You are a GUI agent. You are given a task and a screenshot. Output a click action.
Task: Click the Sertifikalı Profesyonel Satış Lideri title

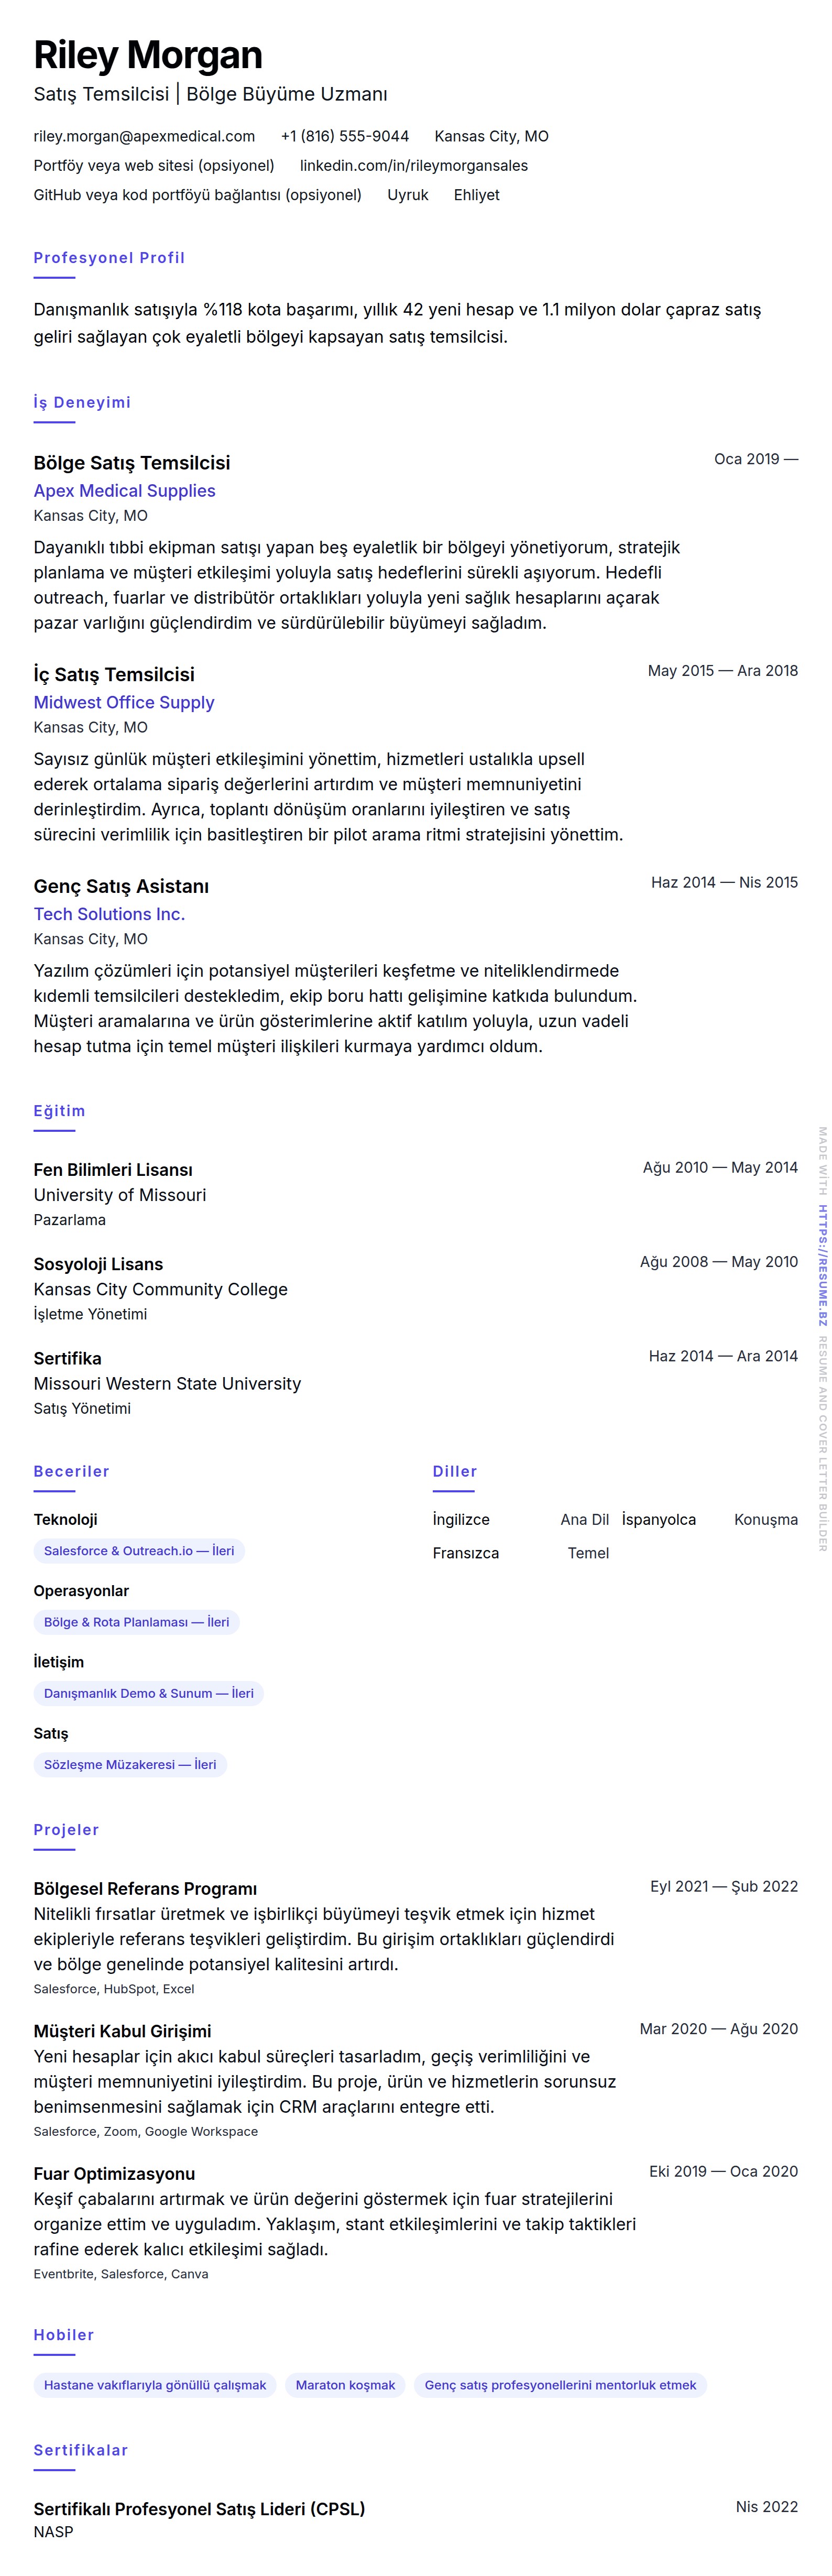tap(199, 2508)
